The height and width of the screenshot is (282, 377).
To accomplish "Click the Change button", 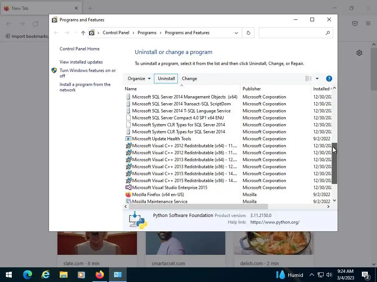I will tap(190, 79).
